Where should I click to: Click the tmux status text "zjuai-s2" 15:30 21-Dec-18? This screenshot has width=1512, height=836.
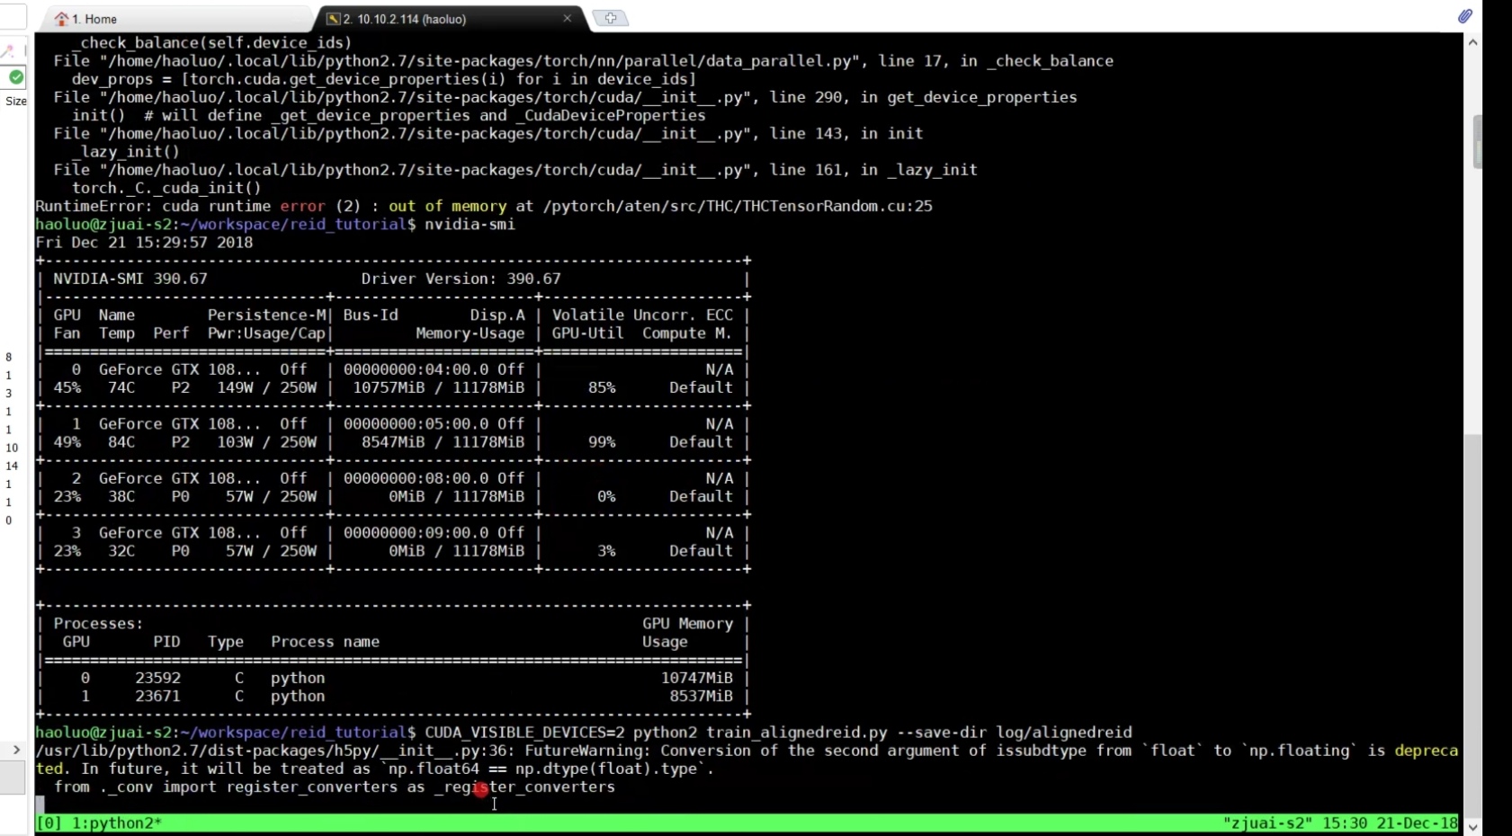point(1340,823)
